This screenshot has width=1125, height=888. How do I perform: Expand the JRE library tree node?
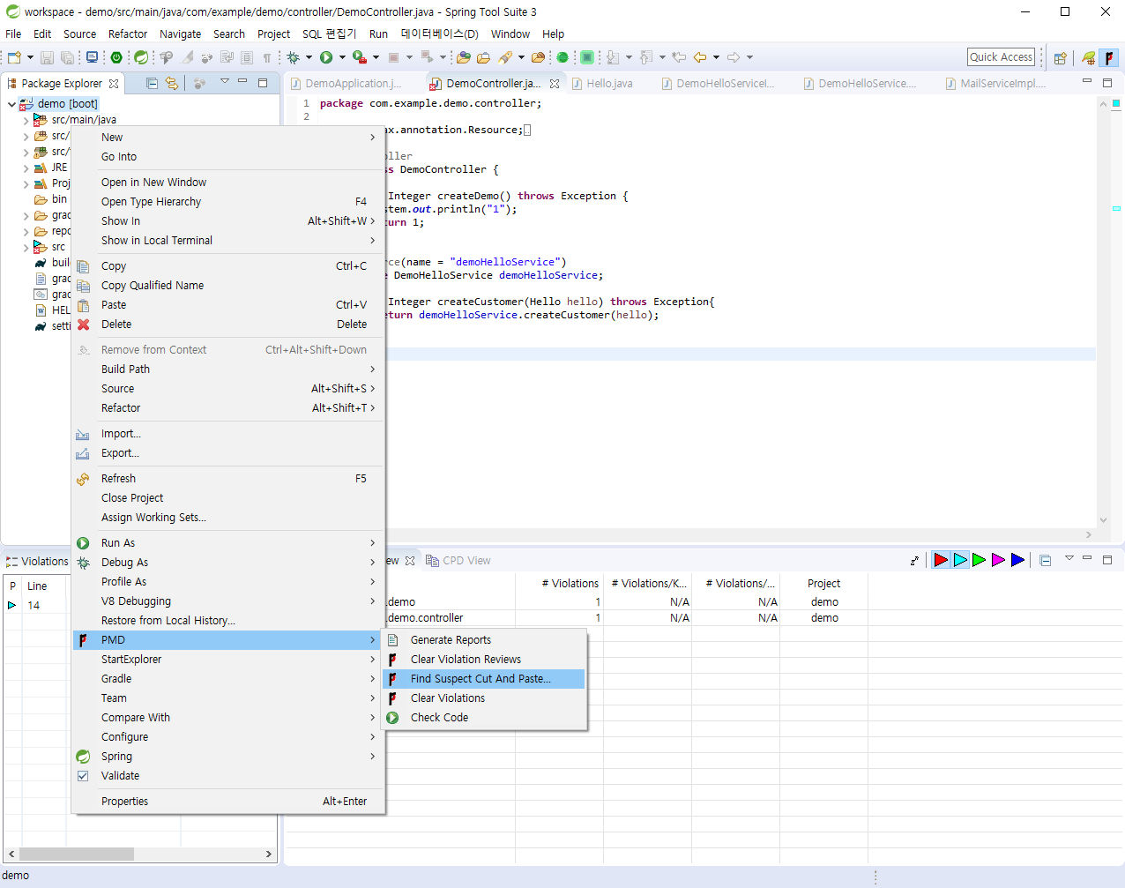point(26,168)
